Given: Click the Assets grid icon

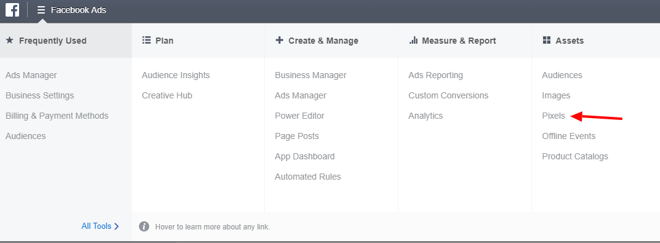Looking at the screenshot, I should pyautogui.click(x=546, y=41).
